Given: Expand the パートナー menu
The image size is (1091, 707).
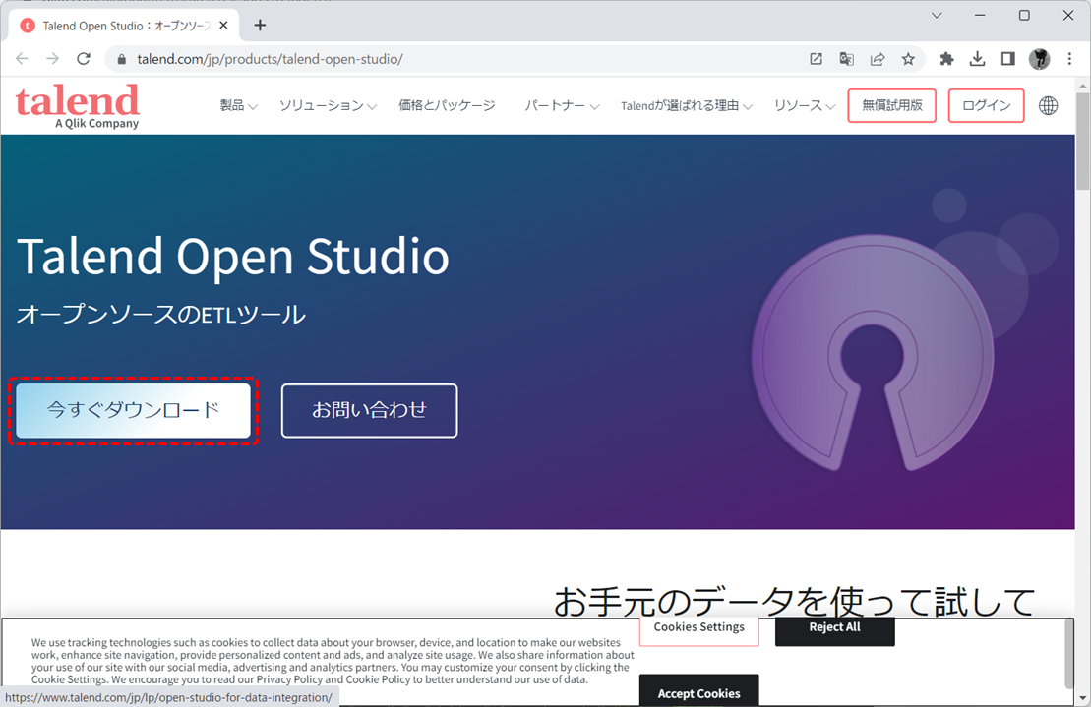Looking at the screenshot, I should coord(562,105).
